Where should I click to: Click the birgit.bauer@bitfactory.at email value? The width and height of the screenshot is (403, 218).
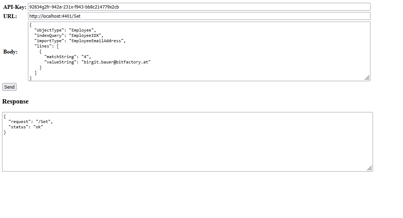coord(116,62)
